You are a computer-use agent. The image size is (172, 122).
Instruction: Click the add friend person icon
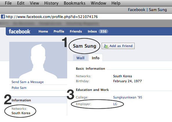pyautogui.click(x=106, y=46)
